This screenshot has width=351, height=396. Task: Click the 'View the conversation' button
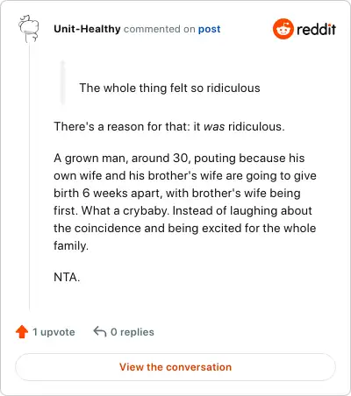(175, 367)
